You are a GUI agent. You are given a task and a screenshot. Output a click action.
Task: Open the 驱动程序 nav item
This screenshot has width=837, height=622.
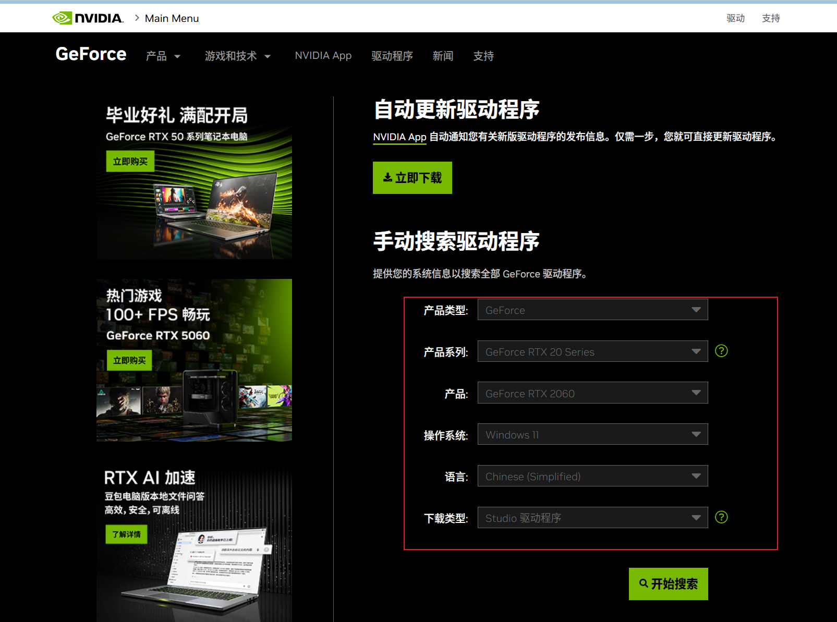tap(392, 56)
